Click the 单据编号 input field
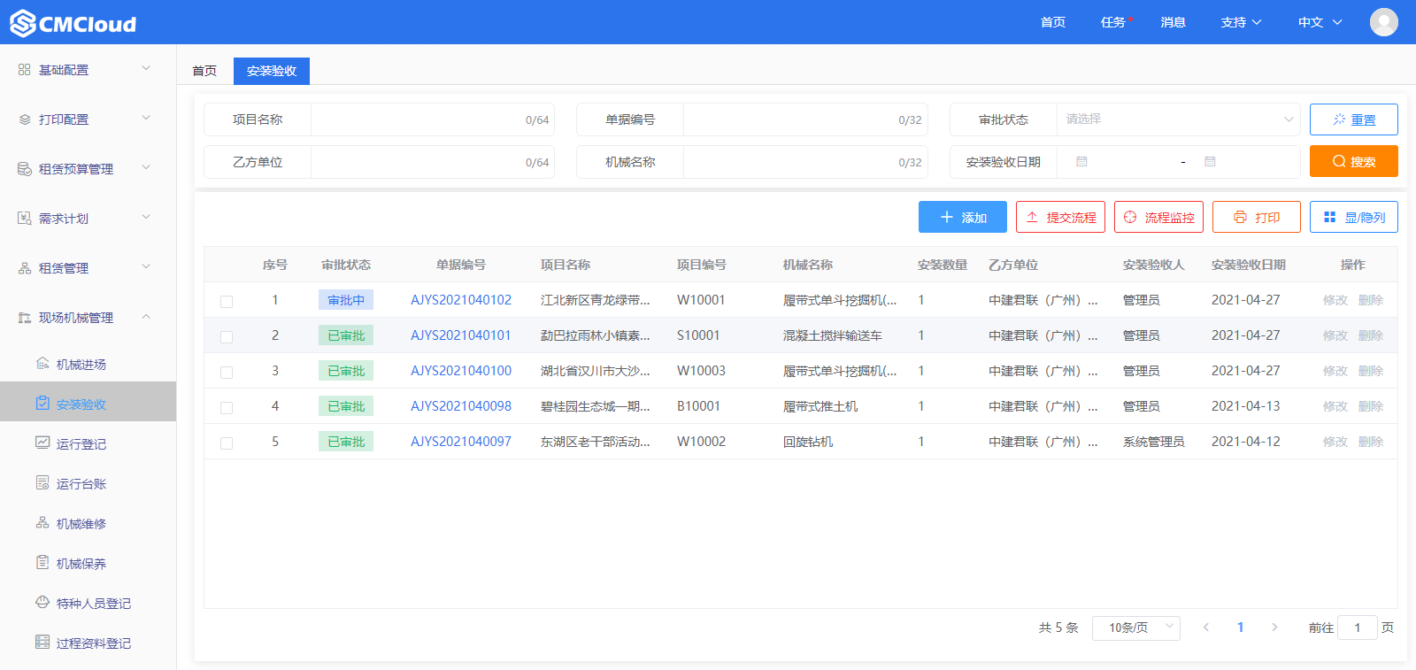The width and height of the screenshot is (1416, 670). 805,119
